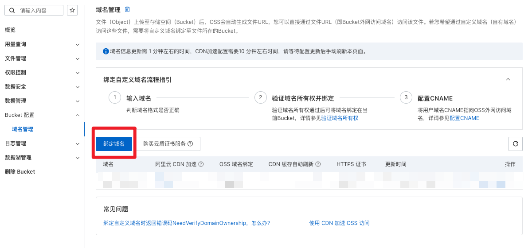Collapse the Bucket 配置 sidebar section
Screen dimensions: 532x248
tap(78, 115)
